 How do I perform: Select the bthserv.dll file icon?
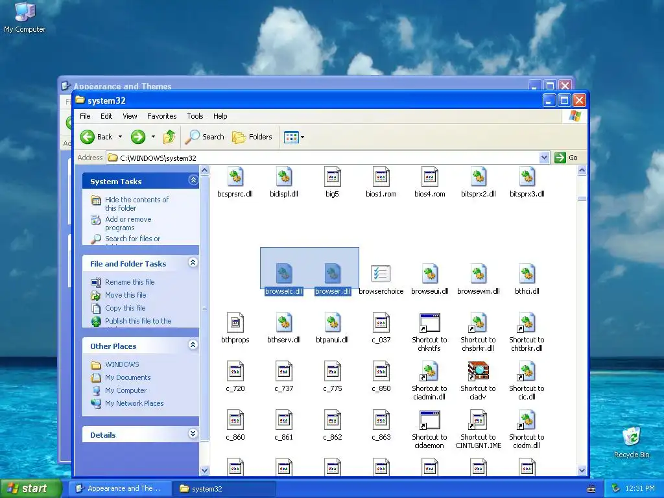coord(284,322)
